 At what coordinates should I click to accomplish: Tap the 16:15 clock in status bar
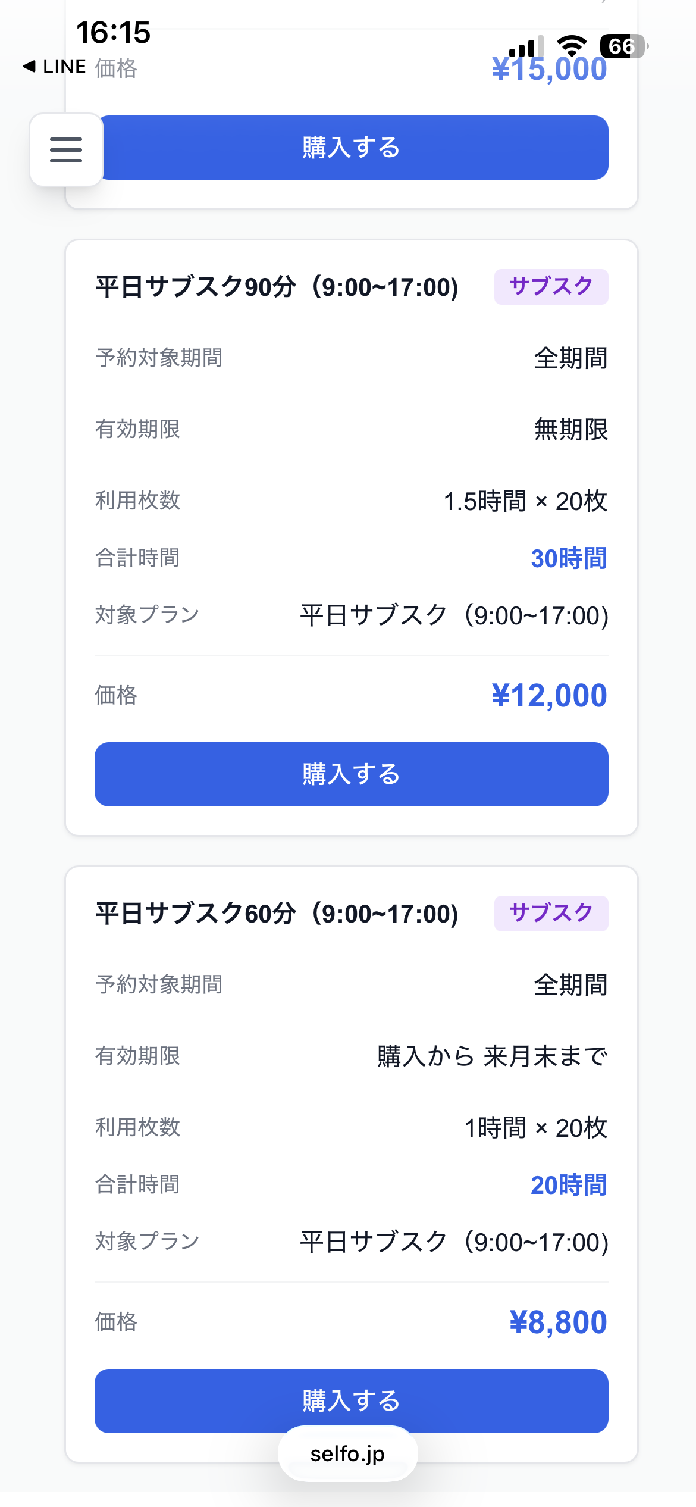(x=113, y=32)
